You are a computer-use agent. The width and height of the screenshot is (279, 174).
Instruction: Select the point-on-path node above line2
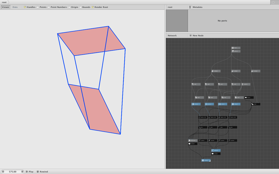[213, 117]
